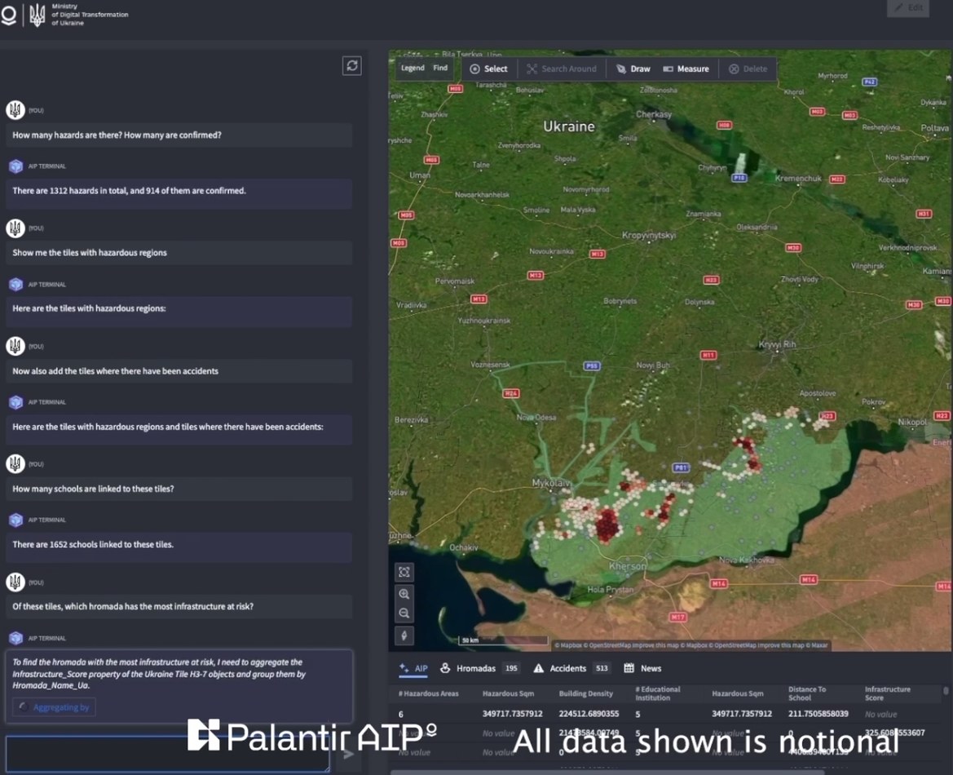953x775 pixels.
Task: Click the 'Cherkasy' city label
Action: (654, 114)
